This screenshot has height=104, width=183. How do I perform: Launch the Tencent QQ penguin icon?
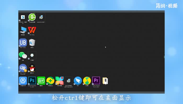coord(32,68)
